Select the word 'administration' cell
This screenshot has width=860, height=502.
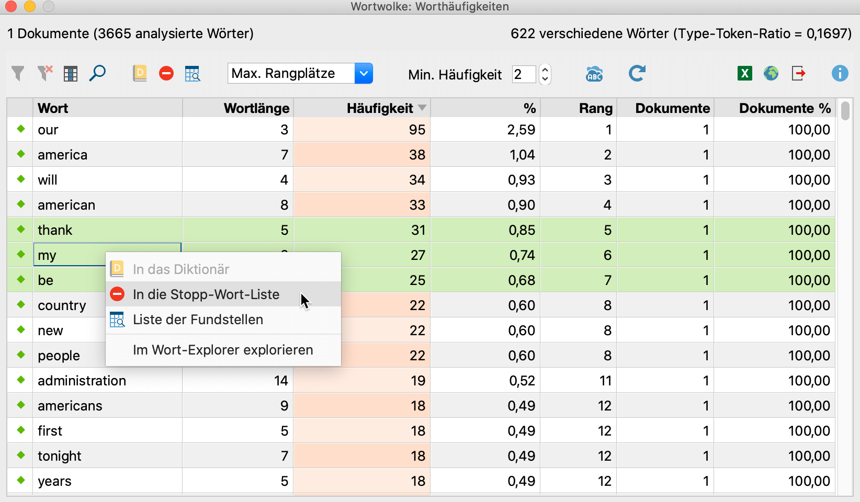pyautogui.click(x=108, y=381)
